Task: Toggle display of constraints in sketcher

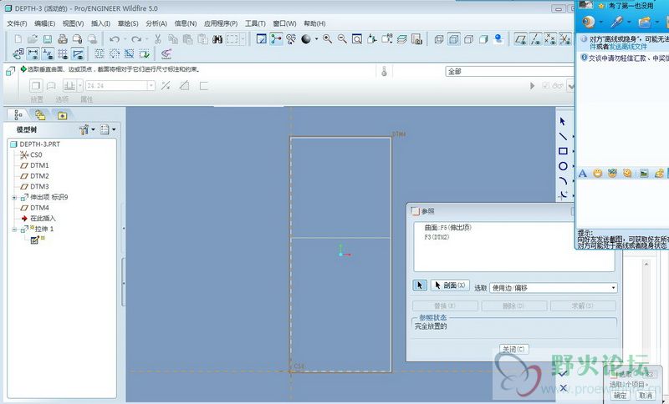Action: [48, 54]
